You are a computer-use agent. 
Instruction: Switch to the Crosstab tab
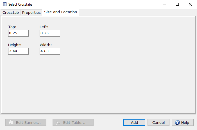(x=11, y=12)
